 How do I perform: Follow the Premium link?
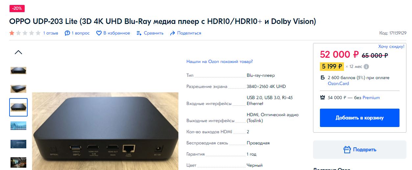coord(371,97)
